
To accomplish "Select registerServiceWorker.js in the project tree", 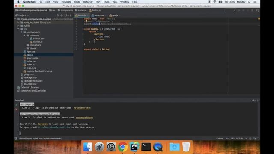I will pos(38,71).
